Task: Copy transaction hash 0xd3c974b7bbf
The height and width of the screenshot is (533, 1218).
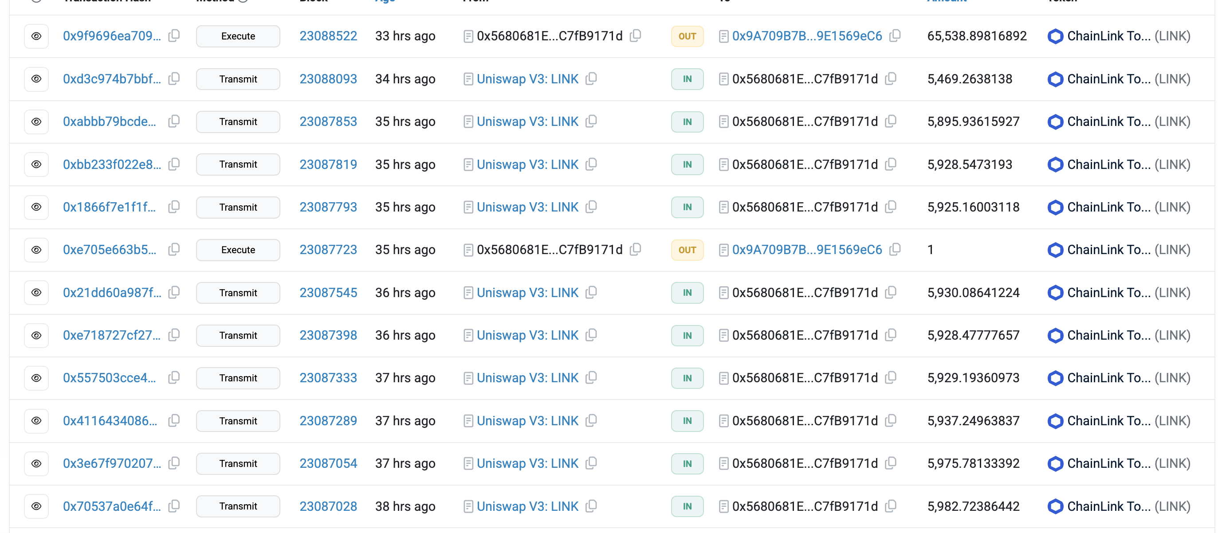Action: point(174,78)
